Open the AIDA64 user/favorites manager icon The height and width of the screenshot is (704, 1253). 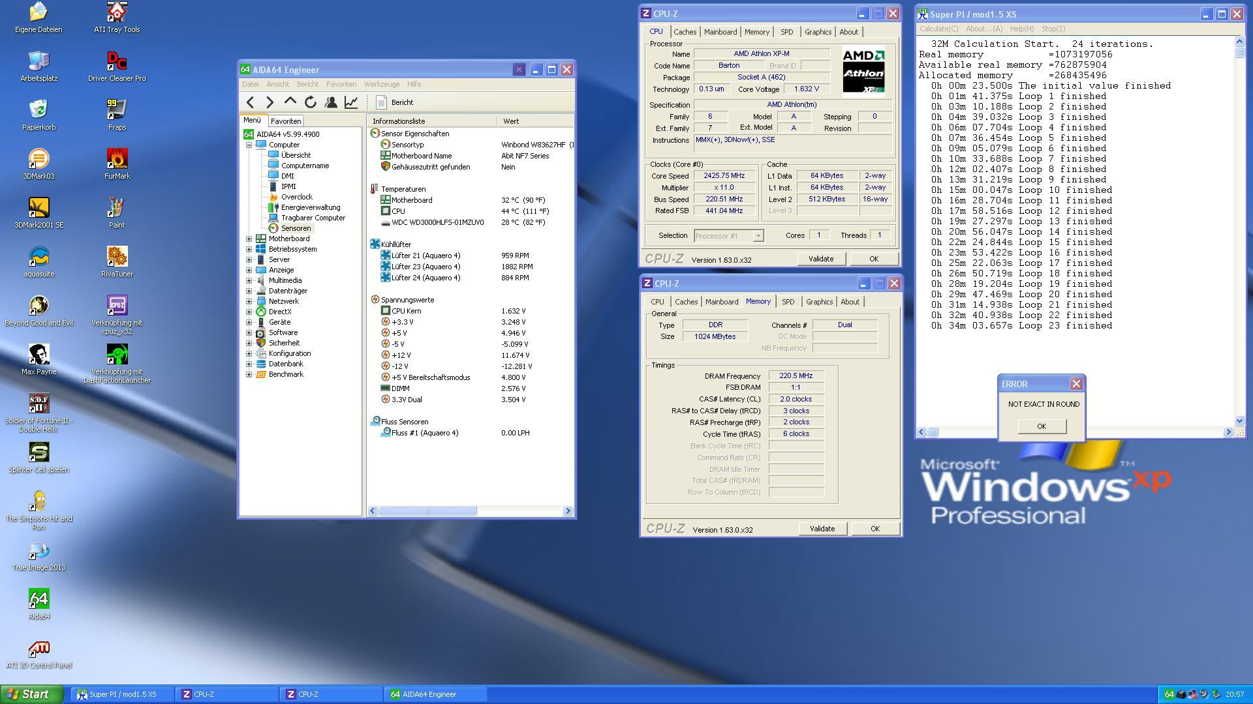click(x=331, y=102)
